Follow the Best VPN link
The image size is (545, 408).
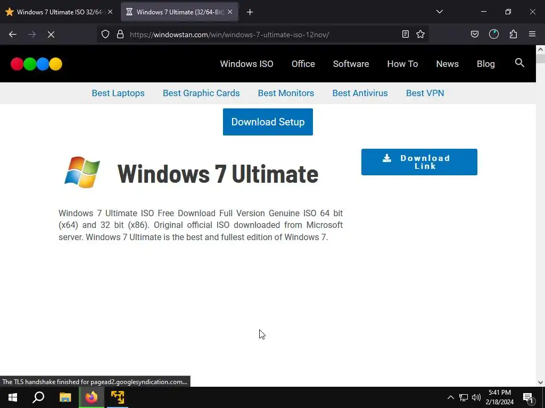425,93
